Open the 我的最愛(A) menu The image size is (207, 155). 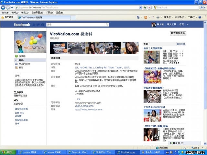point(37,13)
